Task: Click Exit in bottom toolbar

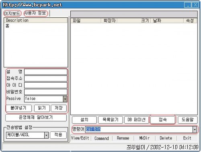Action: tap(187, 138)
